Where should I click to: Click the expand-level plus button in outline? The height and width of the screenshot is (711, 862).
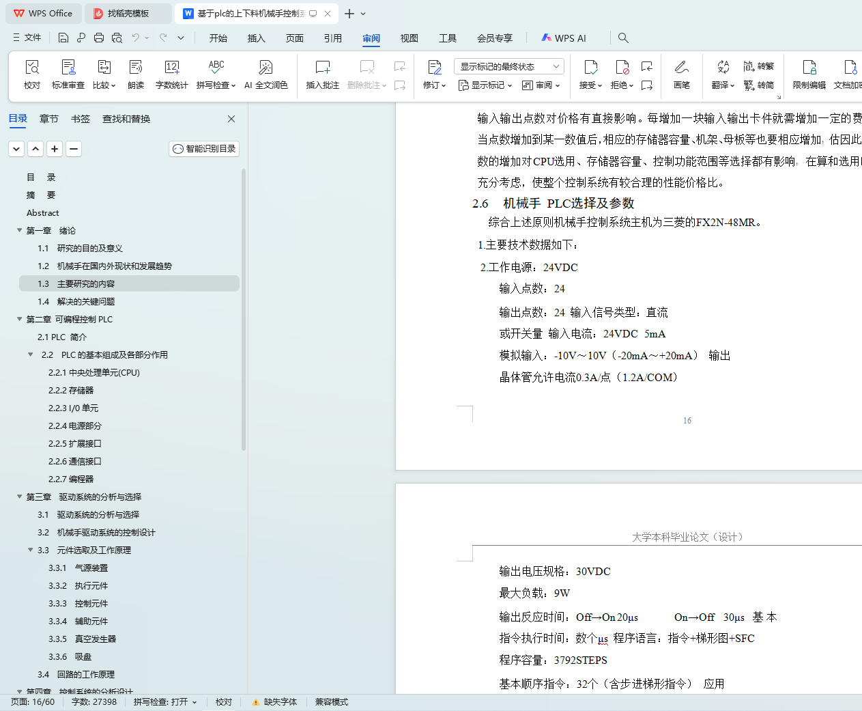55,149
